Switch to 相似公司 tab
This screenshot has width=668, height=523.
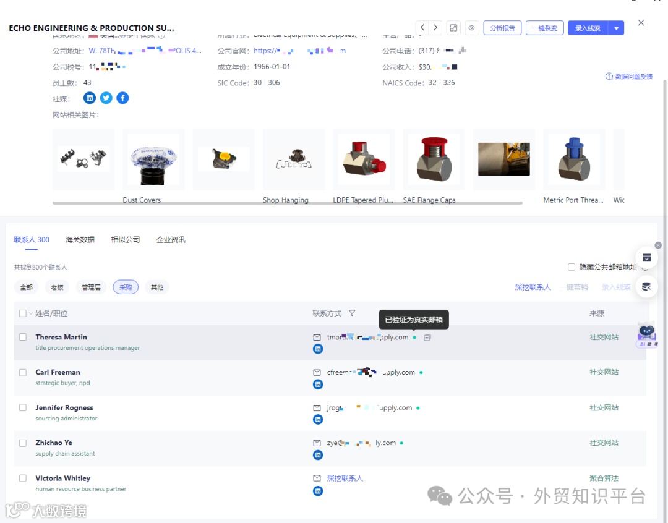coord(125,240)
